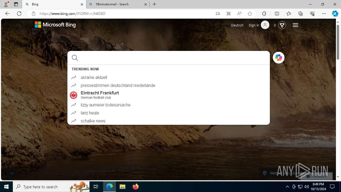Viewport: 341px width, 192px height.
Task: Open Copilot chat round button
Action: 279,58
